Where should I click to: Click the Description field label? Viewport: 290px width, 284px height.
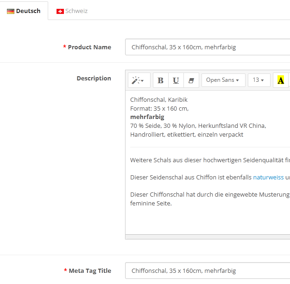[x=94, y=79]
